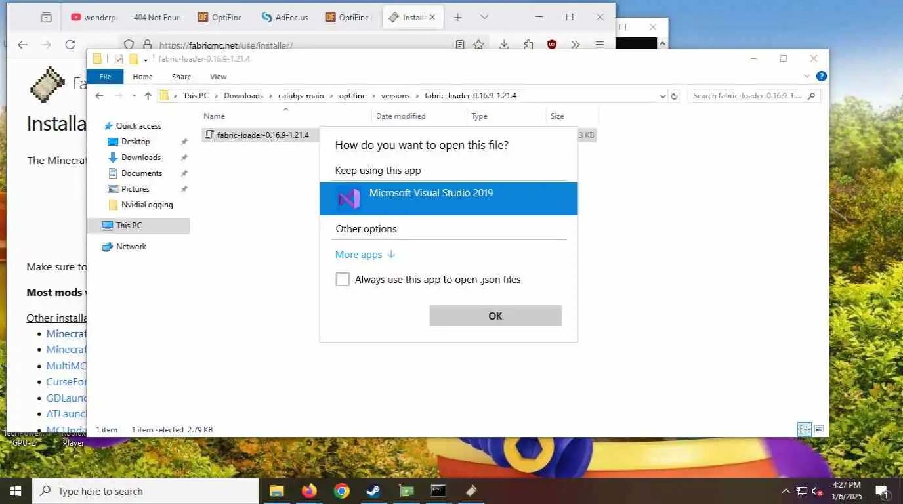
Task: Reload the Firefox page
Action: 70,45
